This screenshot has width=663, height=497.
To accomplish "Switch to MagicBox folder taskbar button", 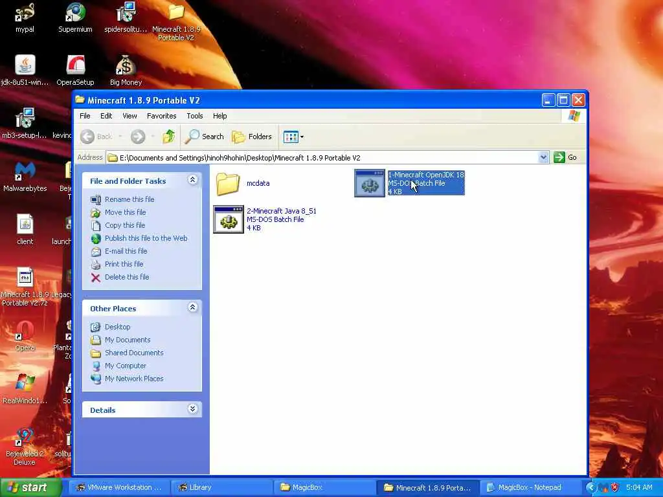I will coord(325,487).
